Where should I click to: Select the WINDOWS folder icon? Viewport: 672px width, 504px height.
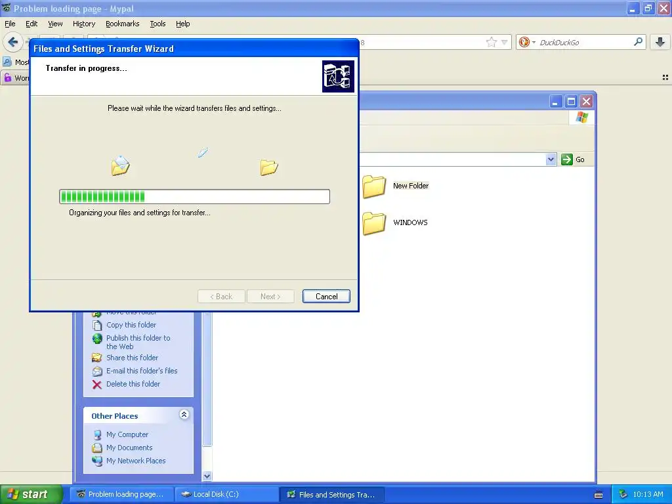pyautogui.click(x=374, y=223)
